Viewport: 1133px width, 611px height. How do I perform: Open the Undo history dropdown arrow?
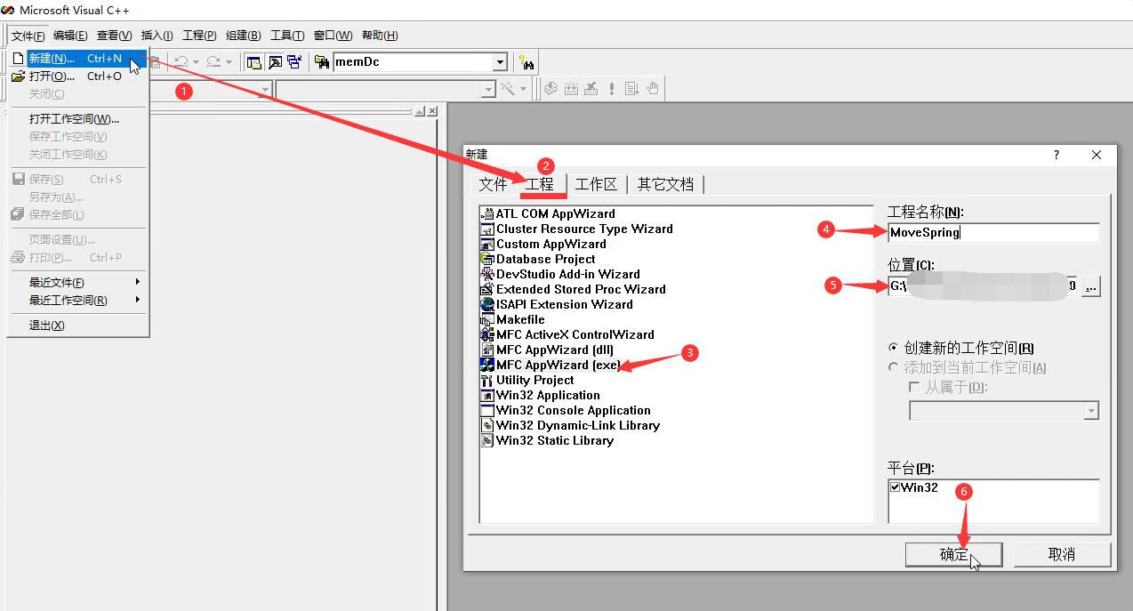[196, 62]
